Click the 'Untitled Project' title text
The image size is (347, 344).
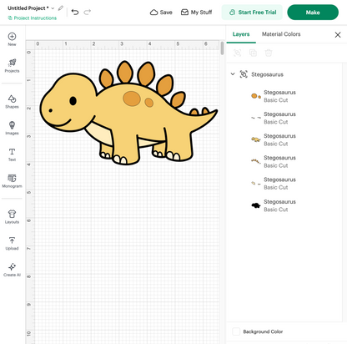pyautogui.click(x=28, y=8)
